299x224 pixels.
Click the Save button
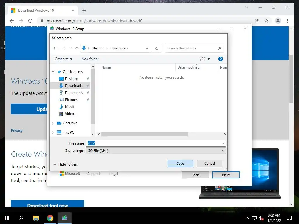pos(180,164)
